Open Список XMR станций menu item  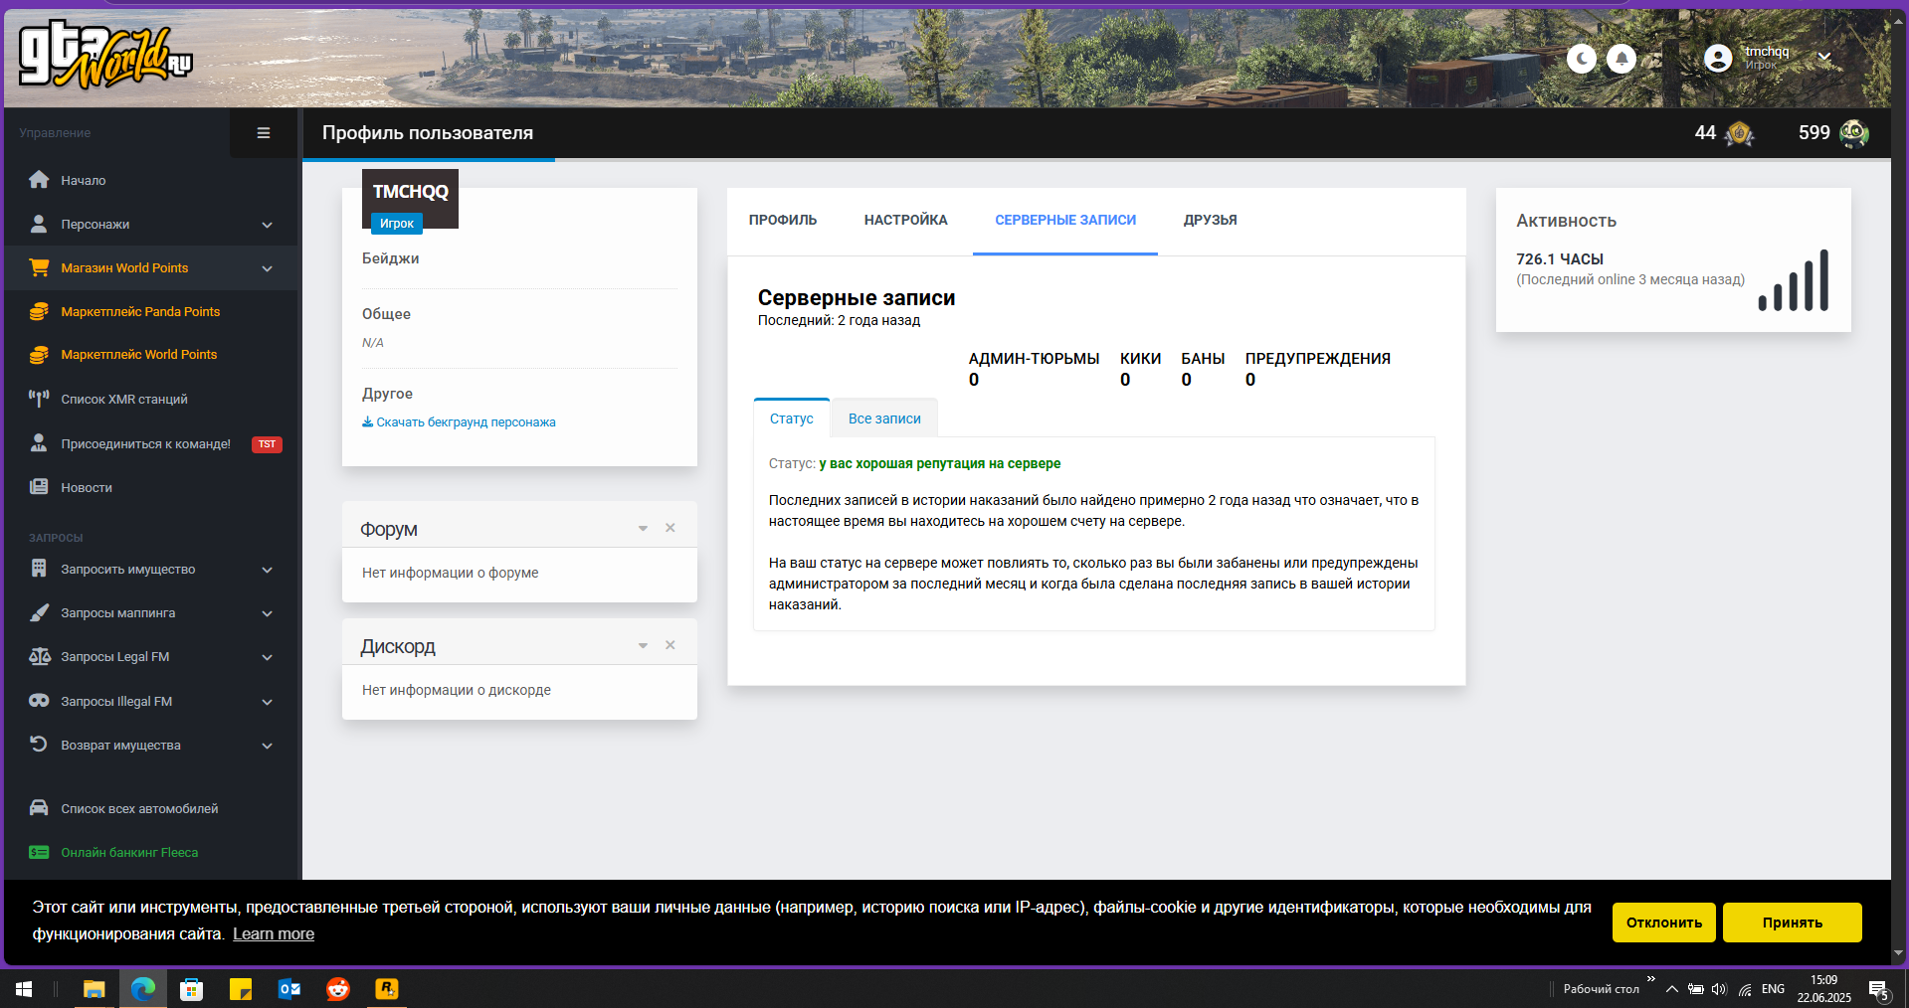tap(124, 400)
